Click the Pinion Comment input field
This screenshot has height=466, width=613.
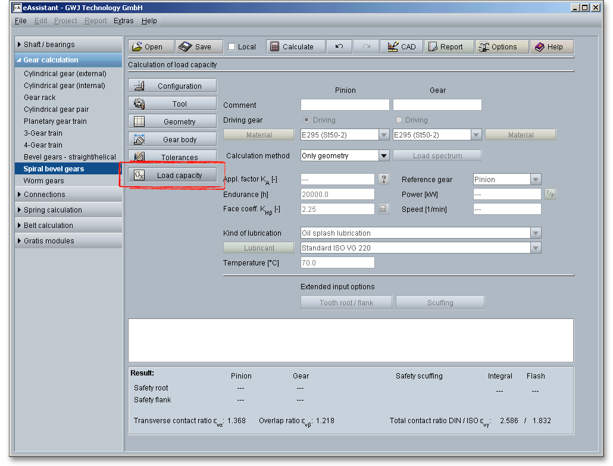click(x=345, y=105)
